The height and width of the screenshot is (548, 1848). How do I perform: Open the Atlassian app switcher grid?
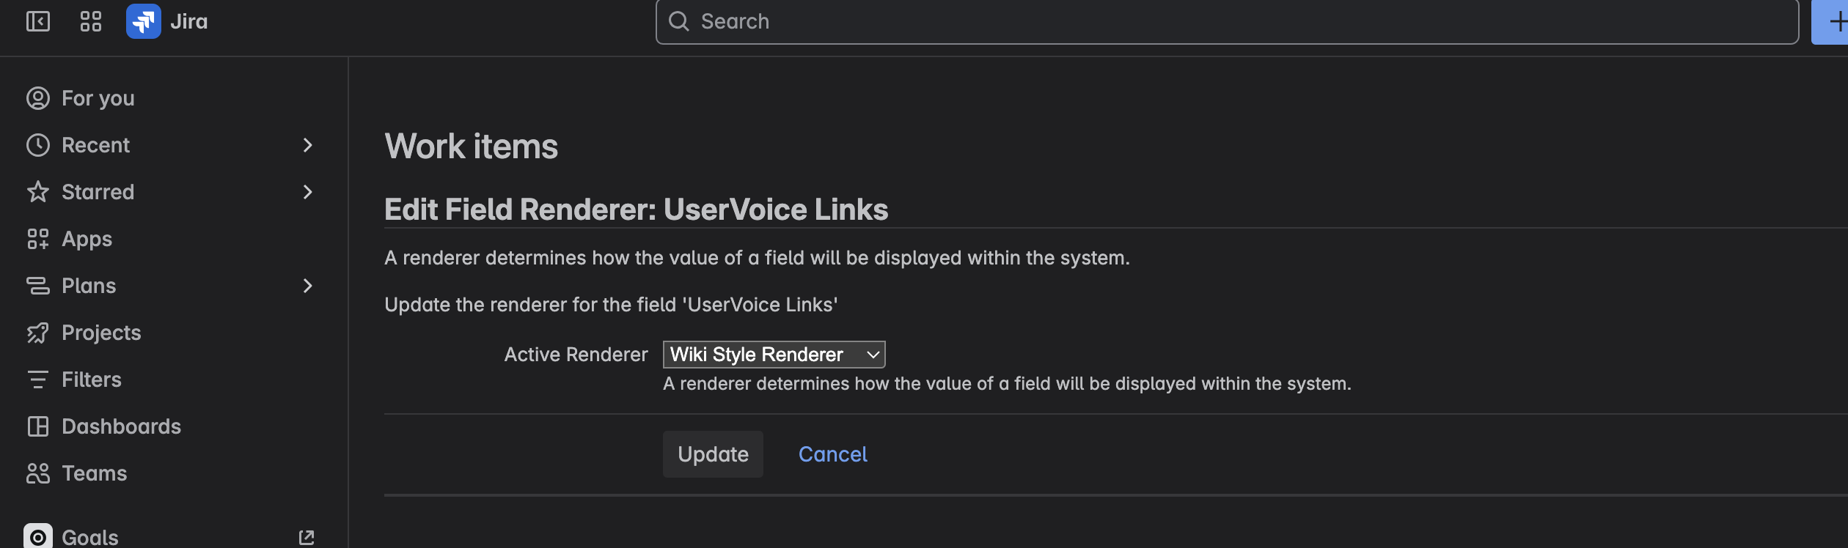tap(90, 21)
